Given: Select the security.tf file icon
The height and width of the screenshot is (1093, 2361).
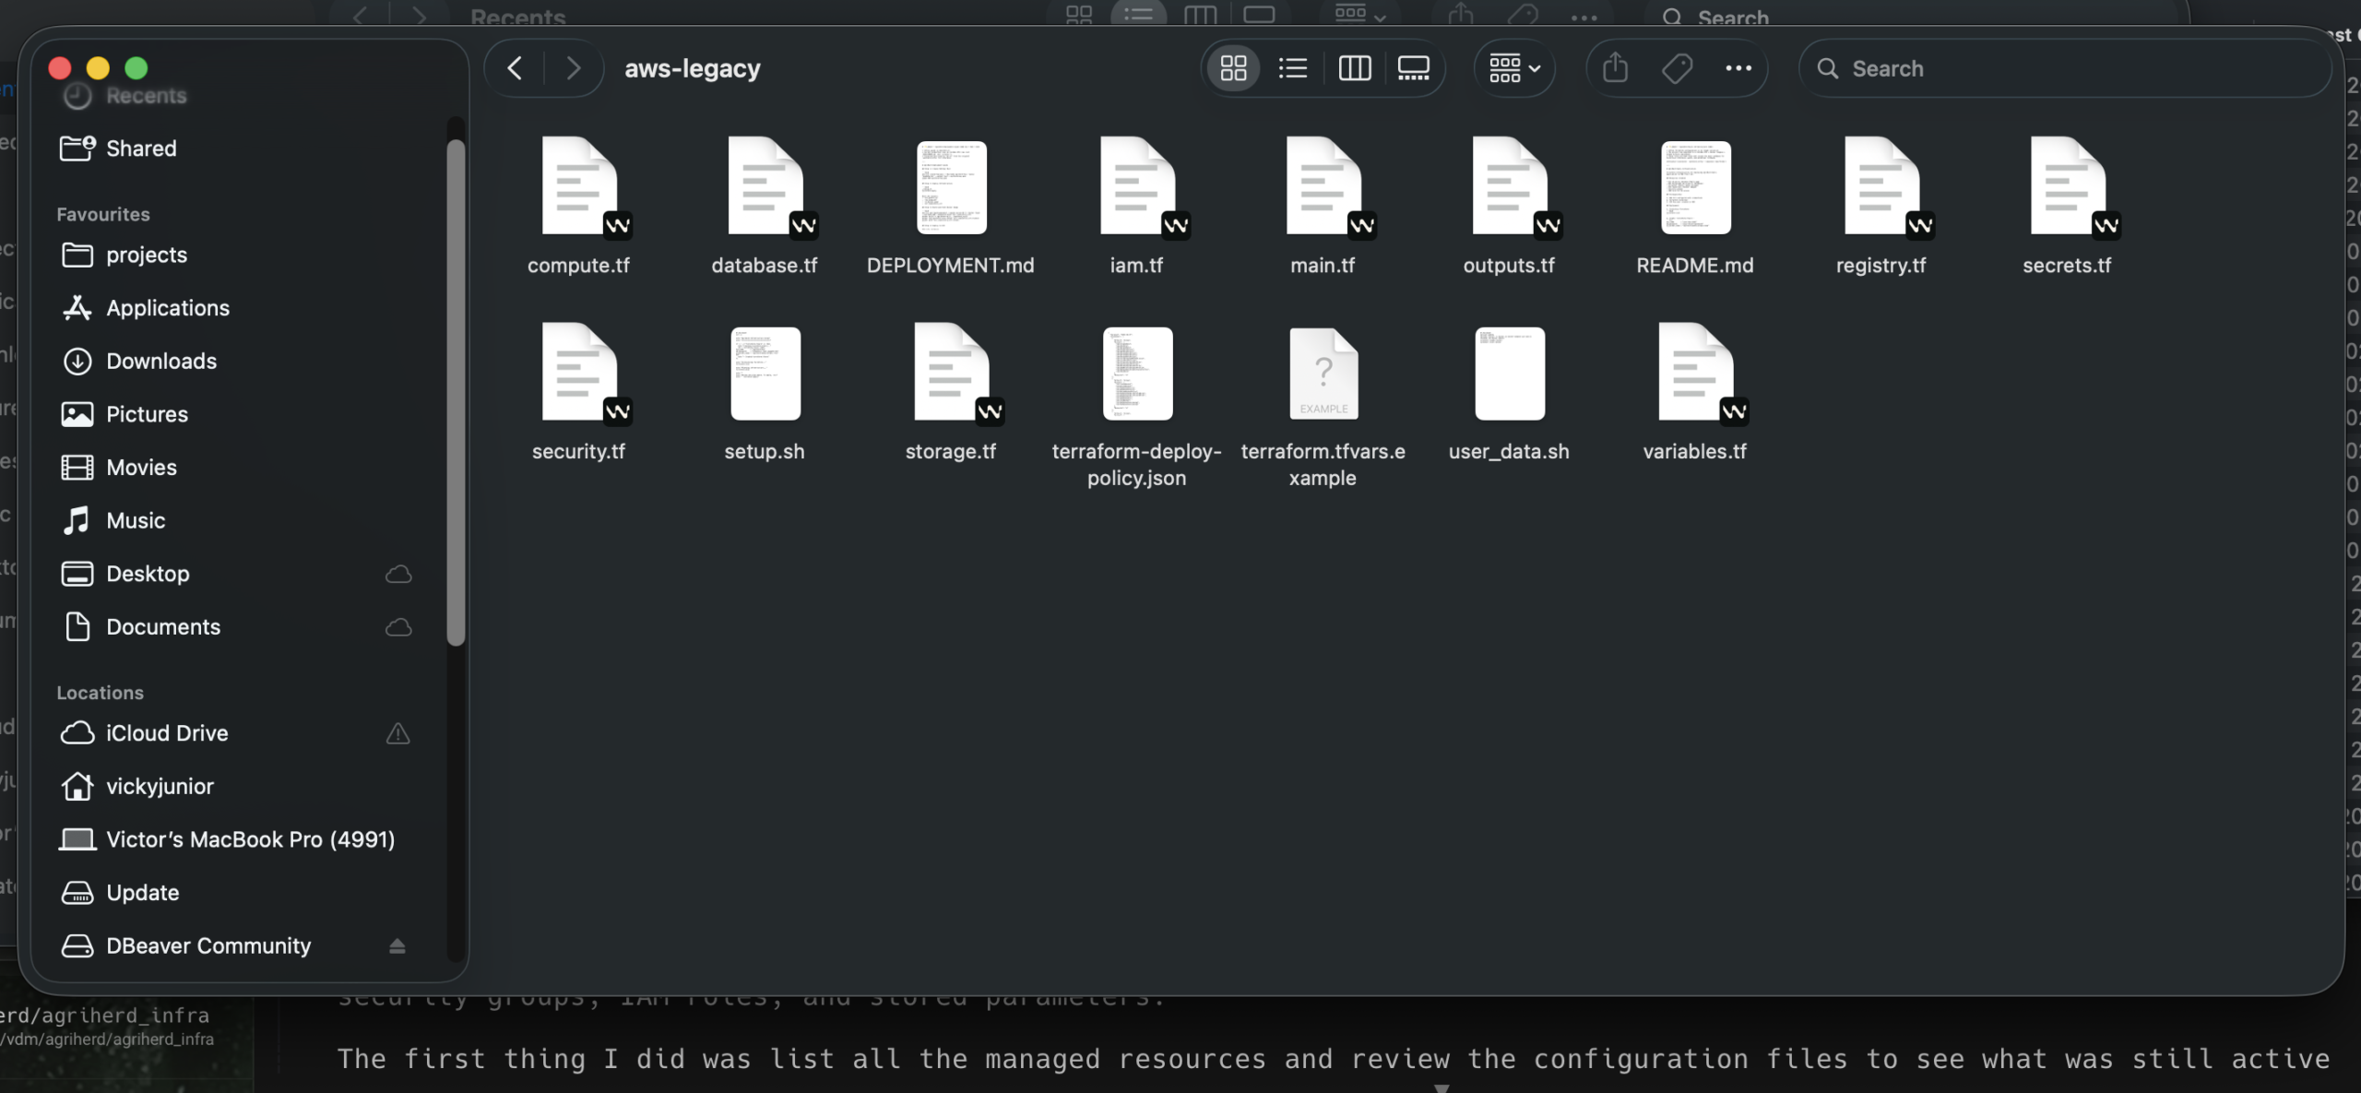Looking at the screenshot, I should pos(580,374).
